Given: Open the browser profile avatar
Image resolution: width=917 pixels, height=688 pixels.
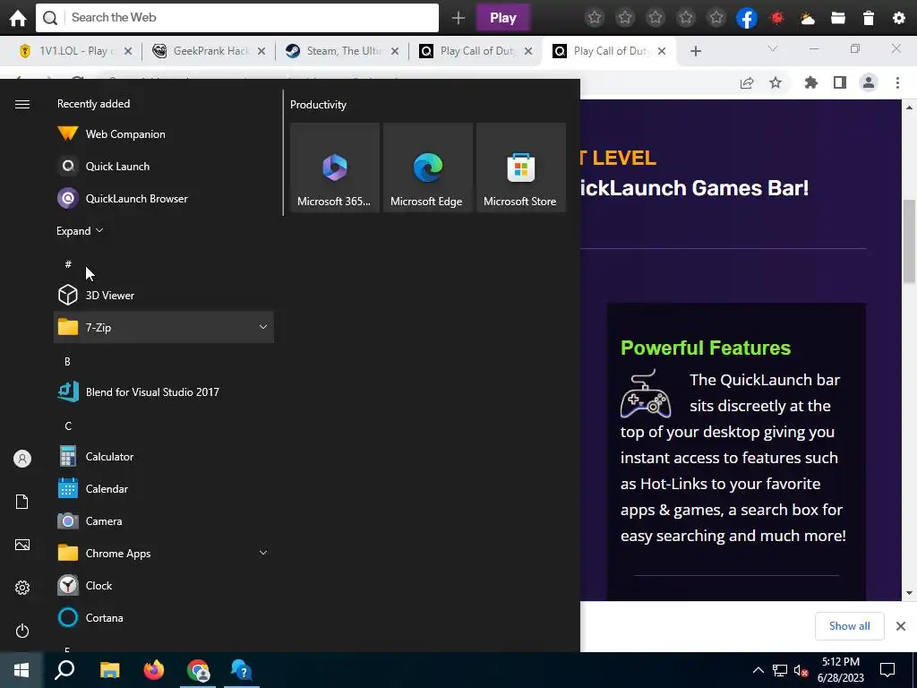Looking at the screenshot, I should click(869, 83).
